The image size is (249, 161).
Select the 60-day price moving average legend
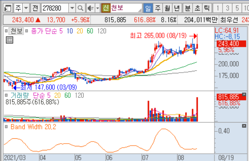point(90,31)
